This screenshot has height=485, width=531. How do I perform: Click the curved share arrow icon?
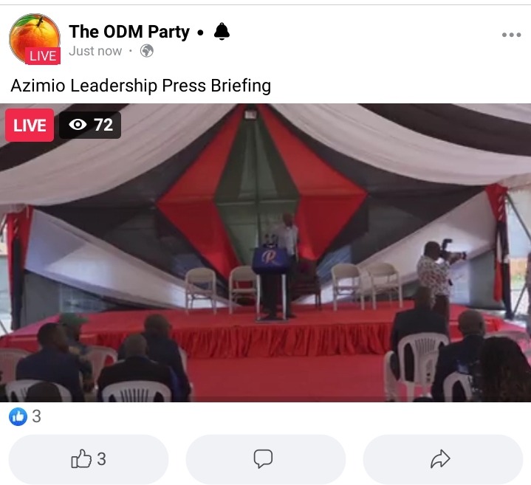pyautogui.click(x=440, y=459)
